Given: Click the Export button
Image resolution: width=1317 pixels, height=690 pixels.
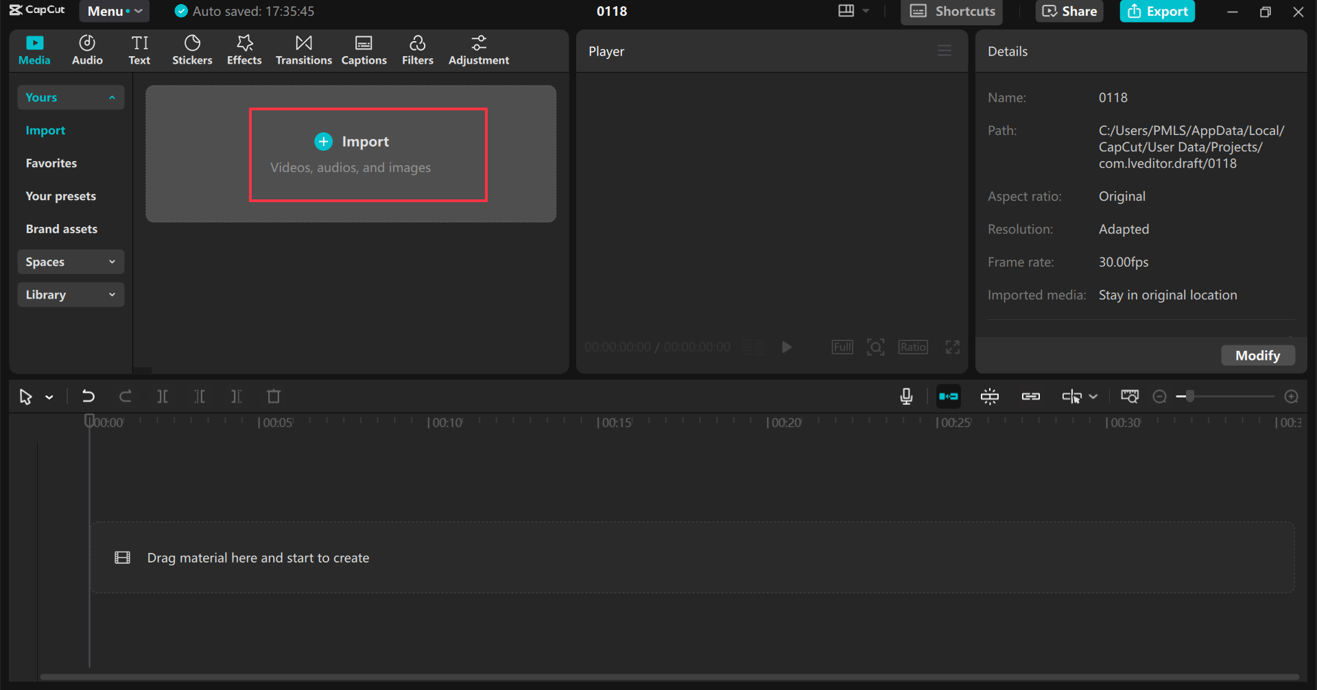Looking at the screenshot, I should tap(1157, 11).
